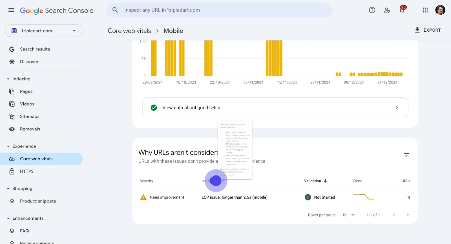Click the Product snippets layers icon
This screenshot has height=244, width=451.
coord(12,201)
